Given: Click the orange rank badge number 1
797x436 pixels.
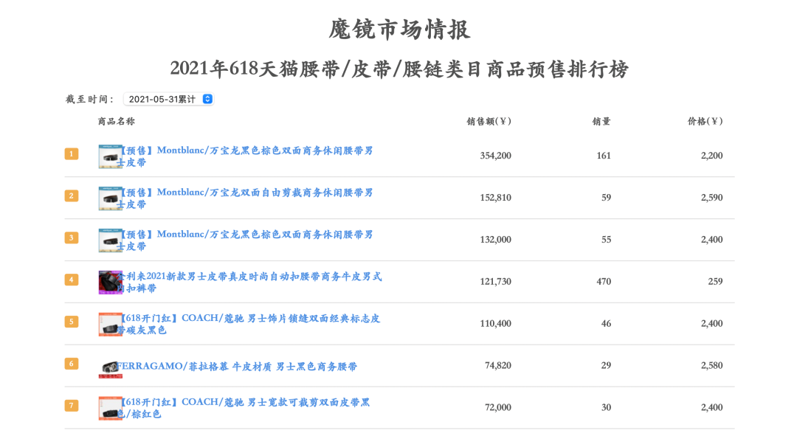Looking at the screenshot, I should click(x=72, y=153).
